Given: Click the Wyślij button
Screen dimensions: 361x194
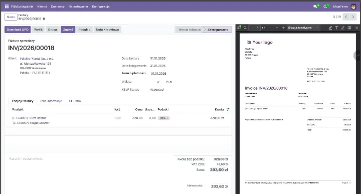Looking at the screenshot, I should tap(38, 30).
